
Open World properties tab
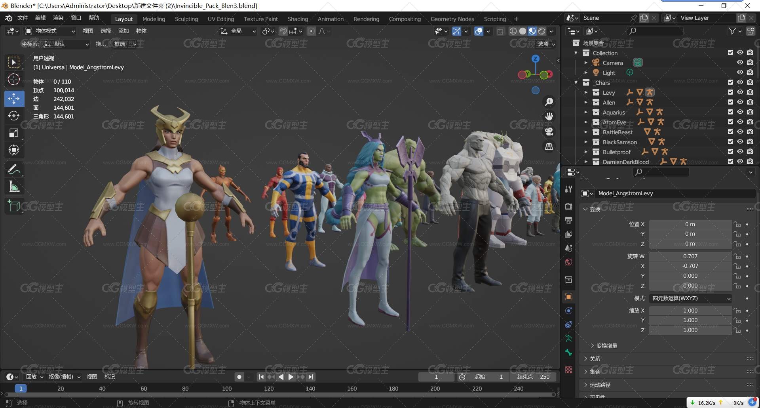569,262
